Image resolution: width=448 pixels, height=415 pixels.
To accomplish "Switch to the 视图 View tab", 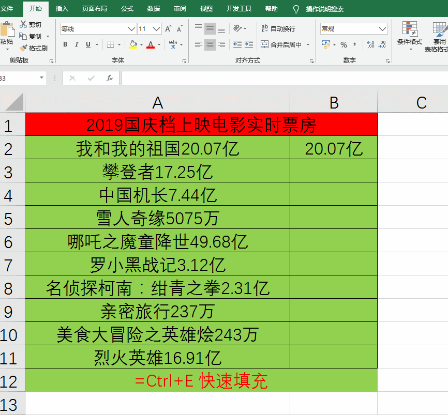I will pos(206,9).
